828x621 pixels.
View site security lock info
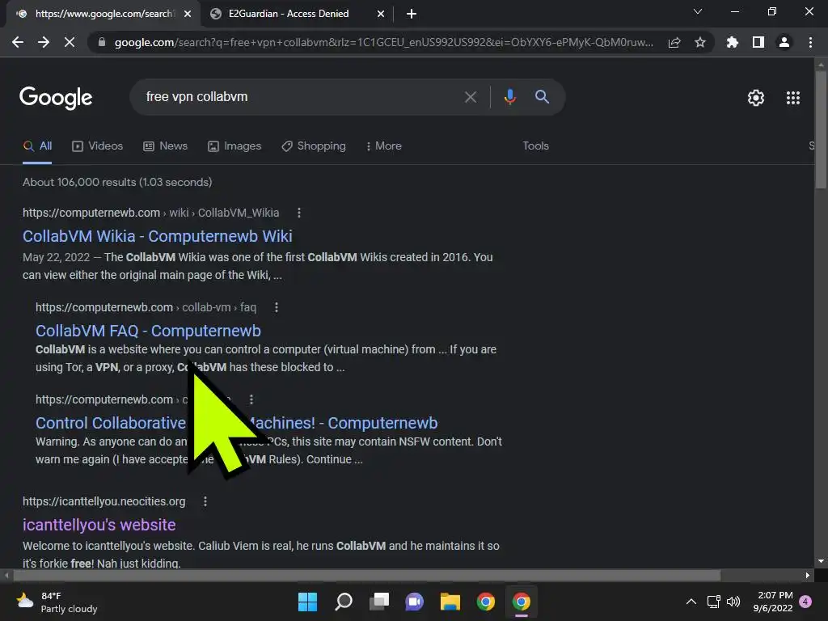(x=102, y=42)
